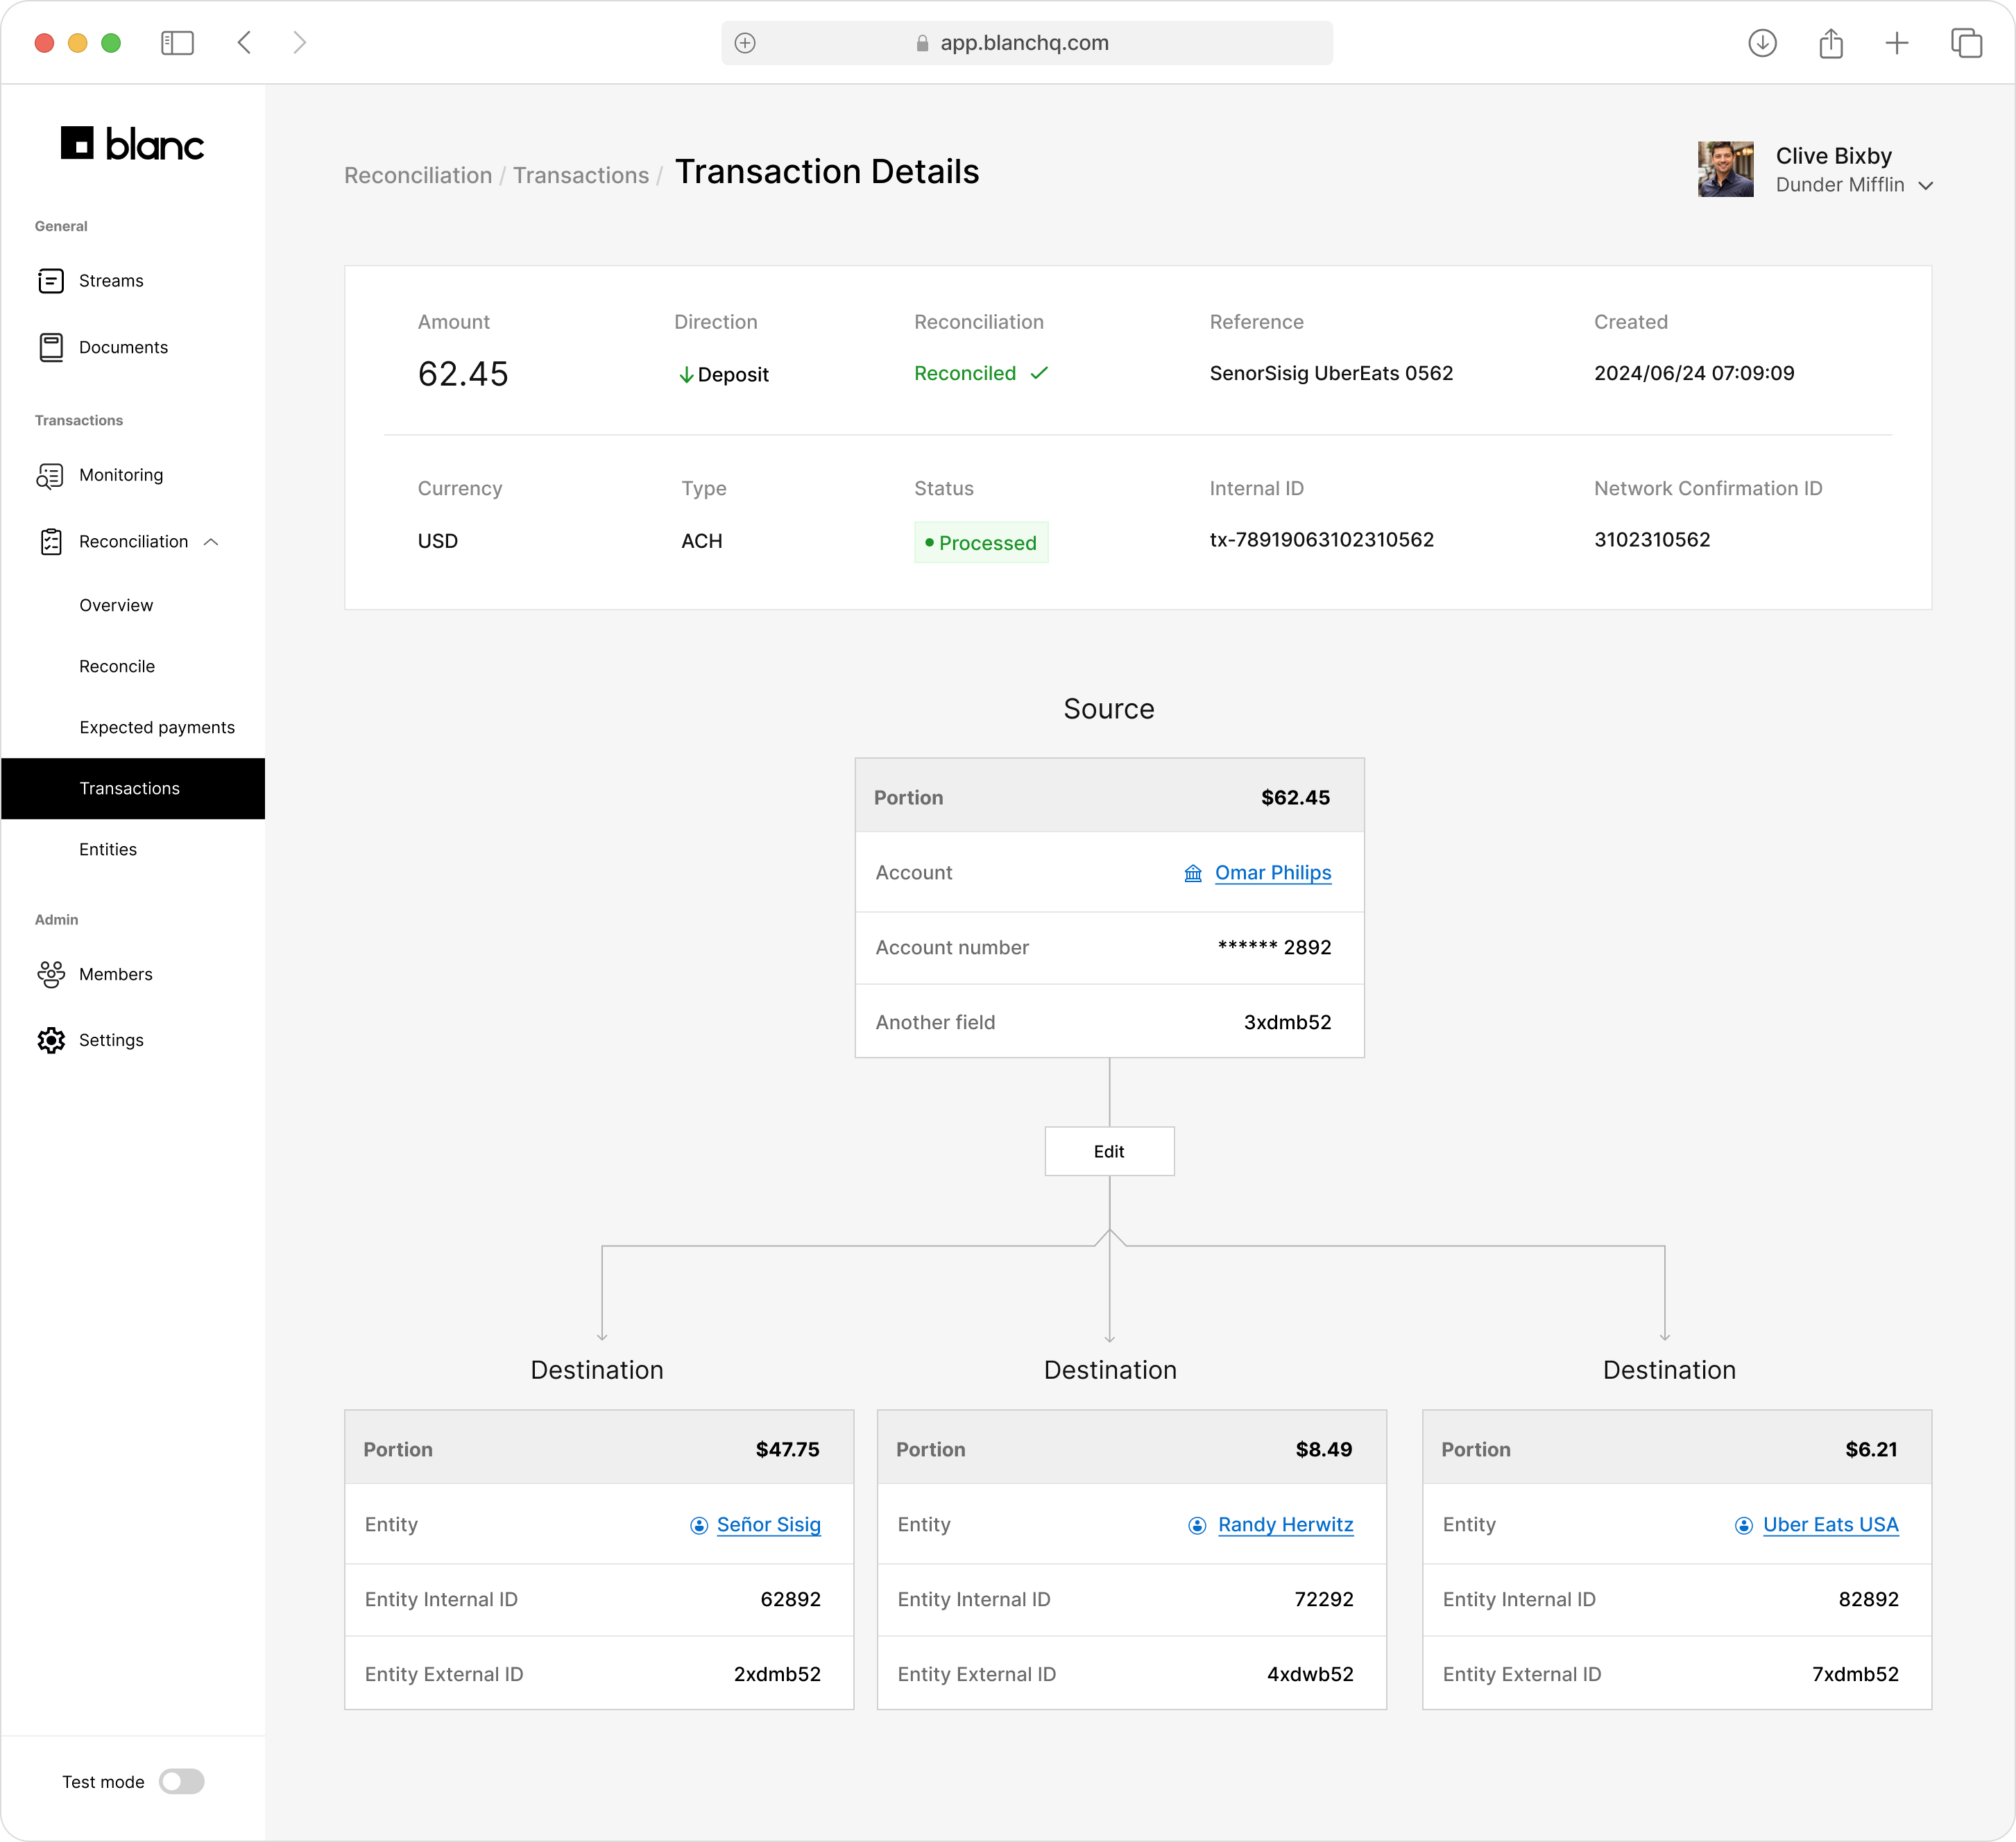Select Transactions submenu item
The image size is (2016, 1842).
[x=133, y=789]
